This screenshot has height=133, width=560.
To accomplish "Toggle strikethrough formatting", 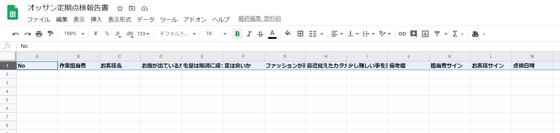I will pos(261,34).
